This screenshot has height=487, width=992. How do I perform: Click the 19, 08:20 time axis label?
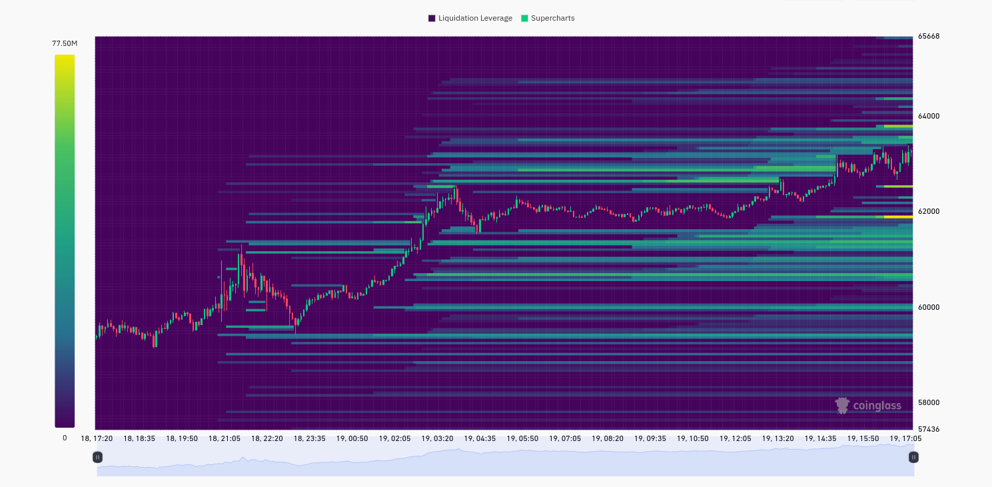[x=608, y=438]
